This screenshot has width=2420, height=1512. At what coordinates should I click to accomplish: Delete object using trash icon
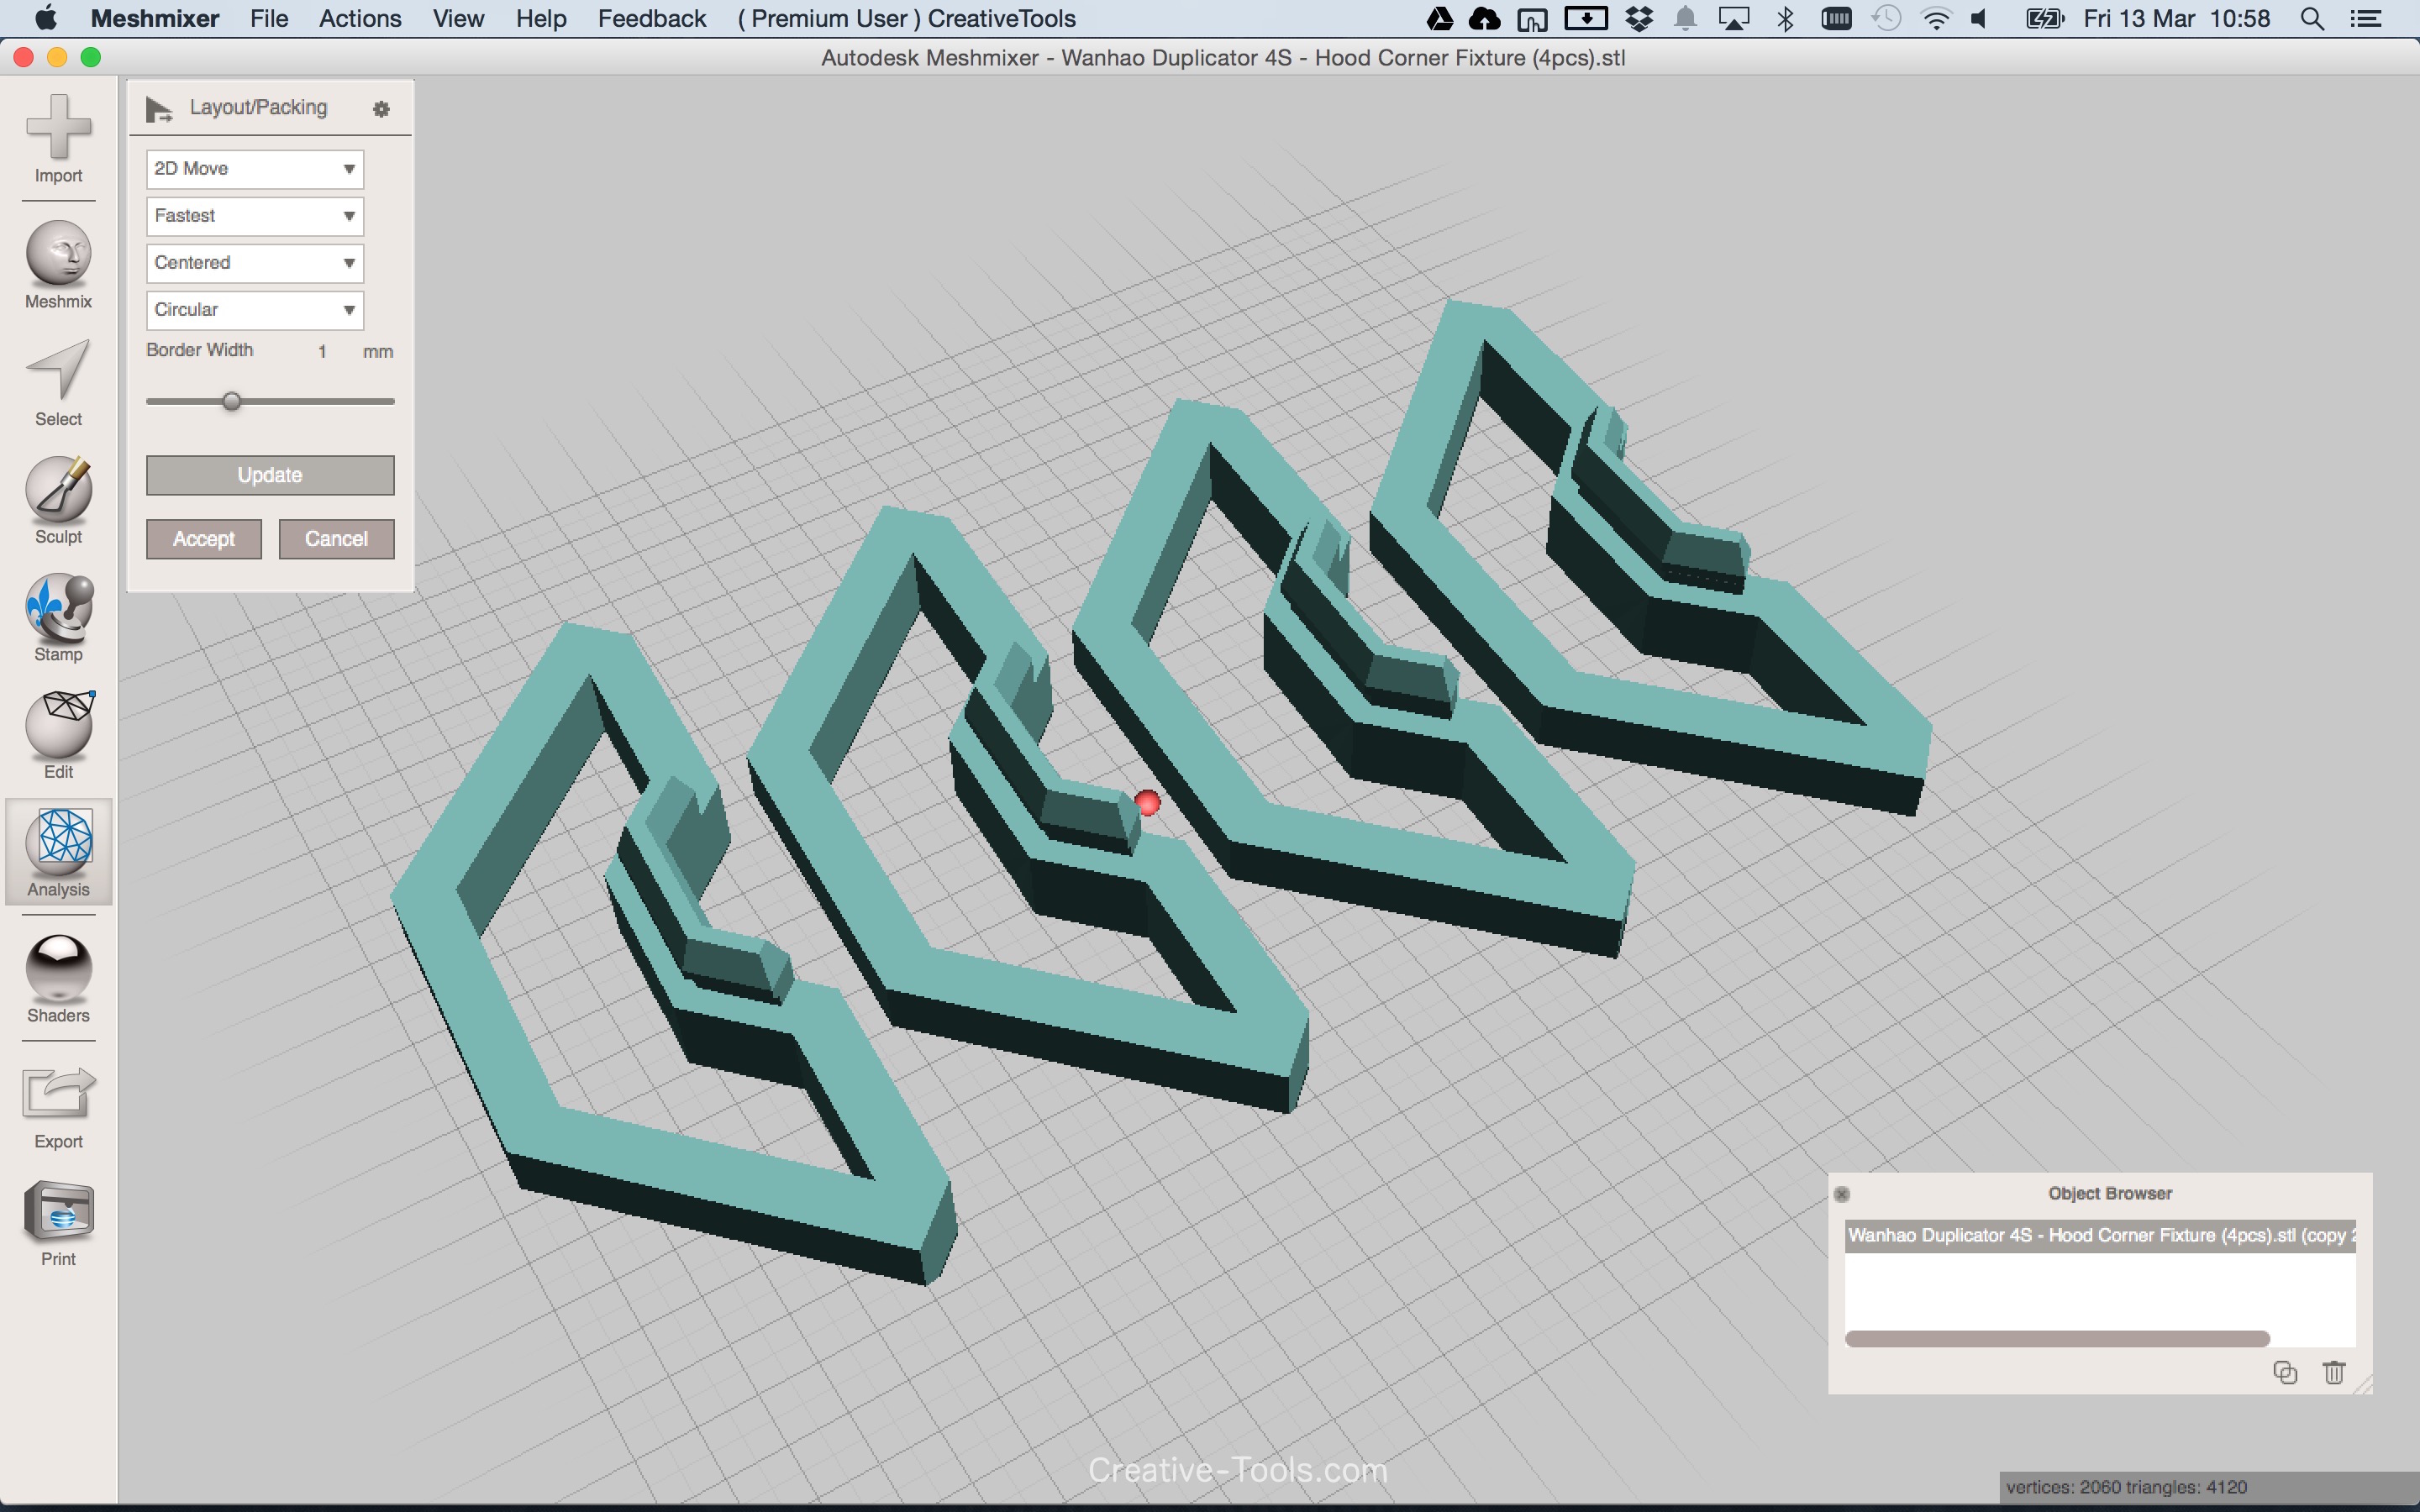tap(2334, 1372)
